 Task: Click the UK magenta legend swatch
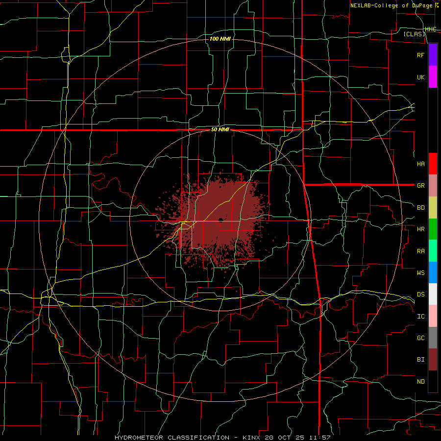[433, 77]
